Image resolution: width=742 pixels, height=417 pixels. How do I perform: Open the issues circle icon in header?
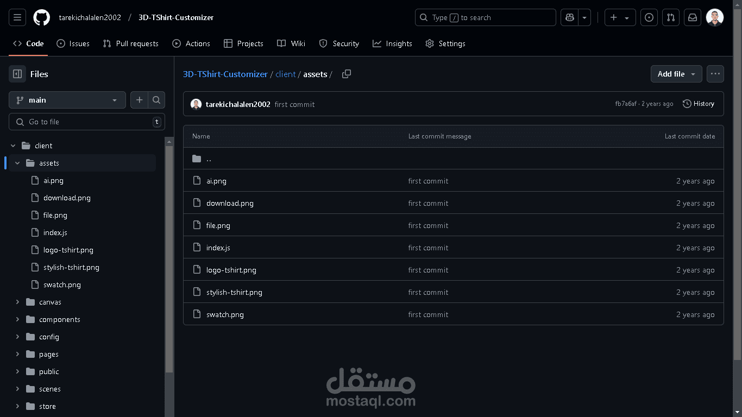point(649,17)
